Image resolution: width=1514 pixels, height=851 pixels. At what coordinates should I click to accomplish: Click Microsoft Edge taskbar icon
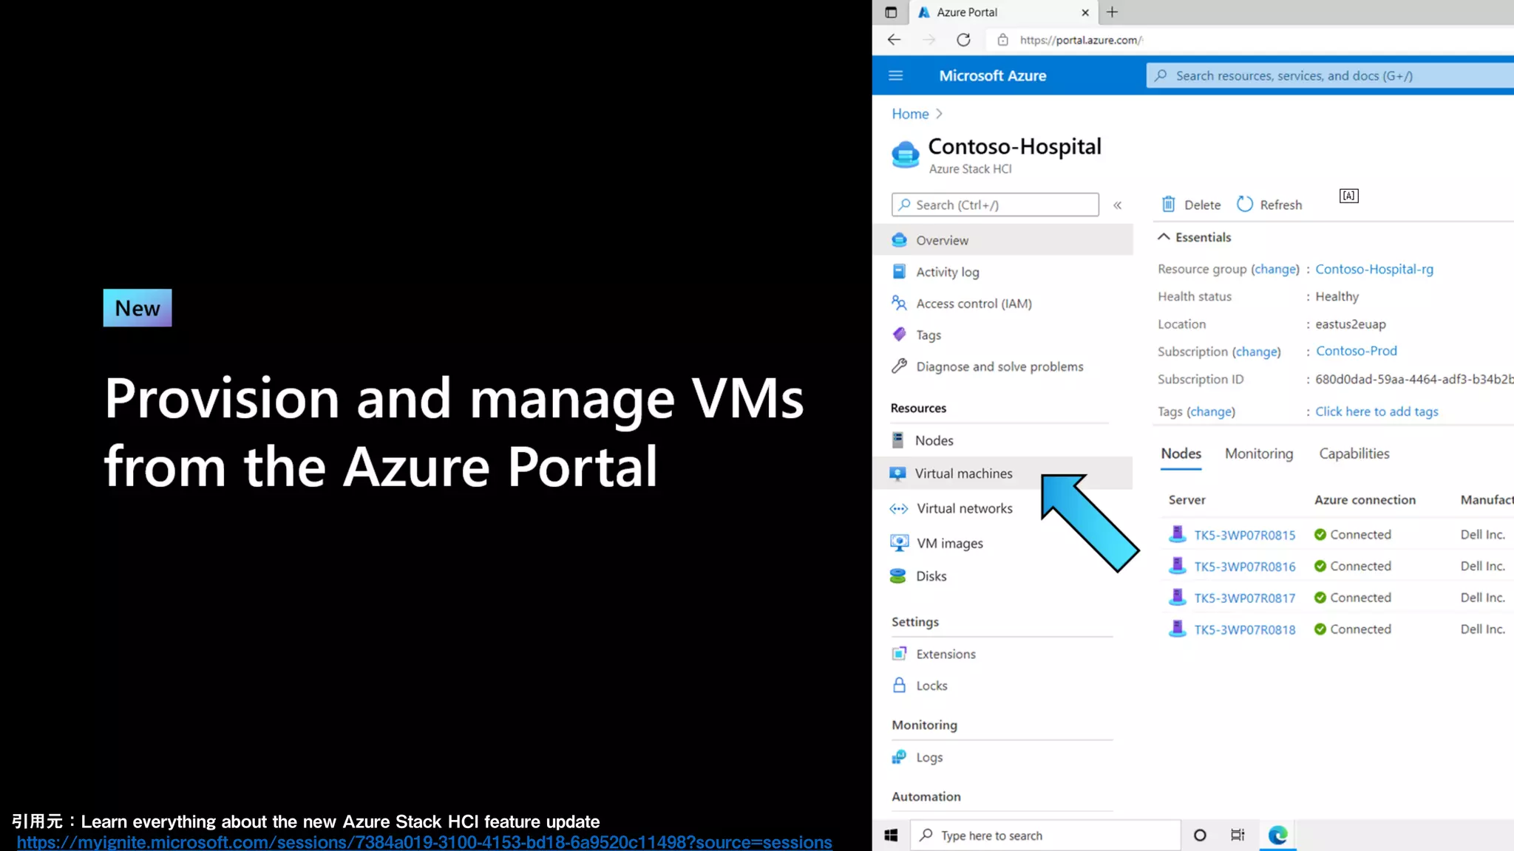(1277, 835)
